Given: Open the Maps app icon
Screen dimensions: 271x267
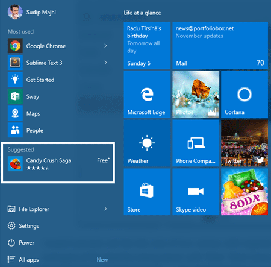Looking at the screenshot, I should 15,113.
